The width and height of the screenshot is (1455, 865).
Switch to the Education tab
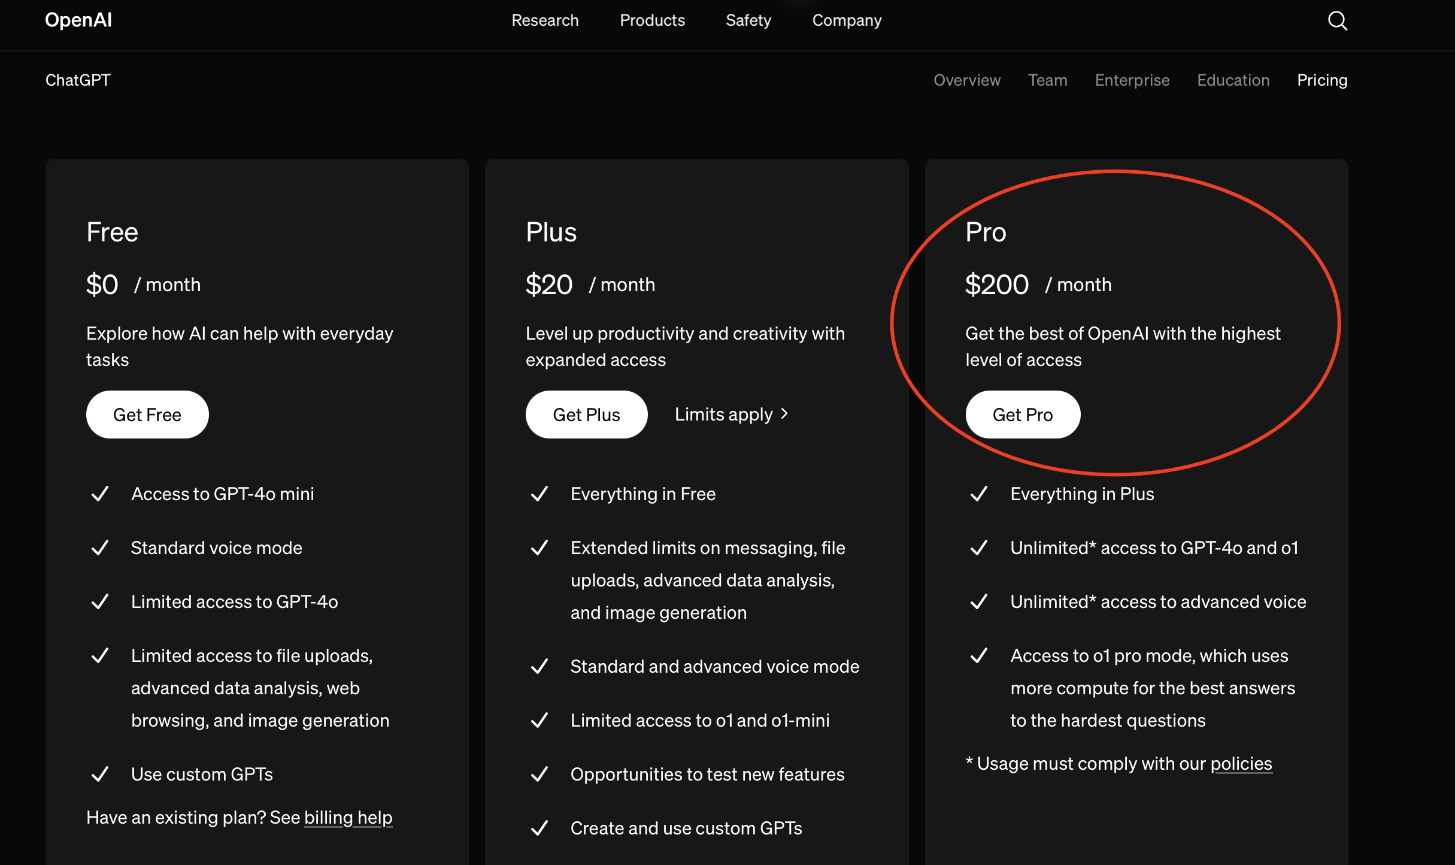[x=1233, y=80]
